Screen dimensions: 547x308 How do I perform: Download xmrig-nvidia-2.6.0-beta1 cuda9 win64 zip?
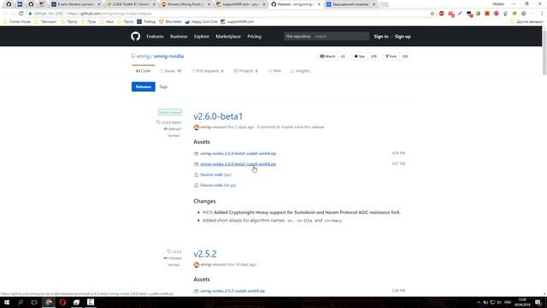tap(238, 164)
